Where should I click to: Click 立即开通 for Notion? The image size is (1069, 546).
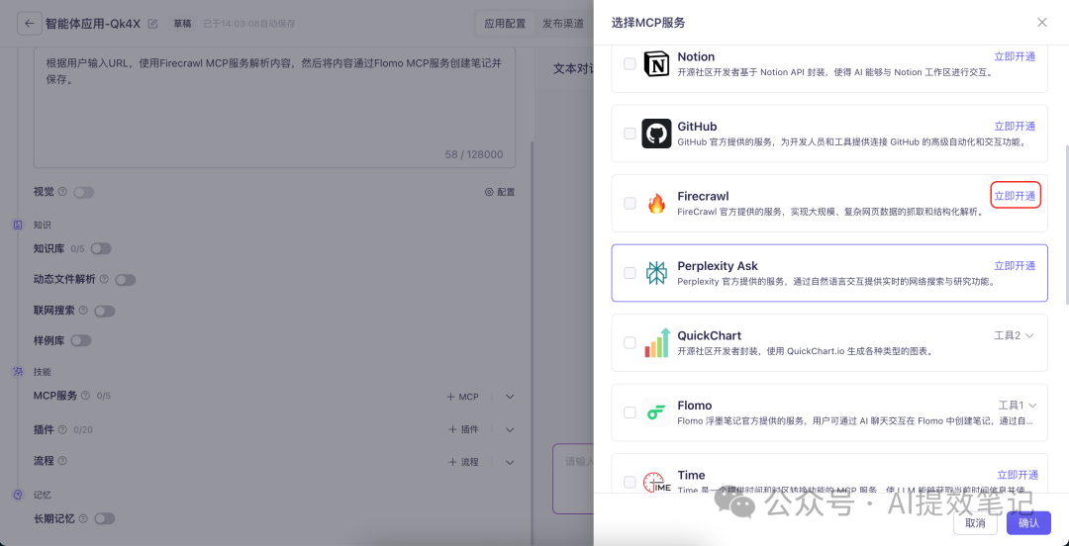[x=1015, y=56]
